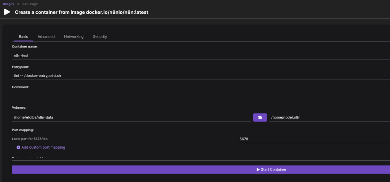
Task: Open the Advanced tab
Action: coord(46,37)
